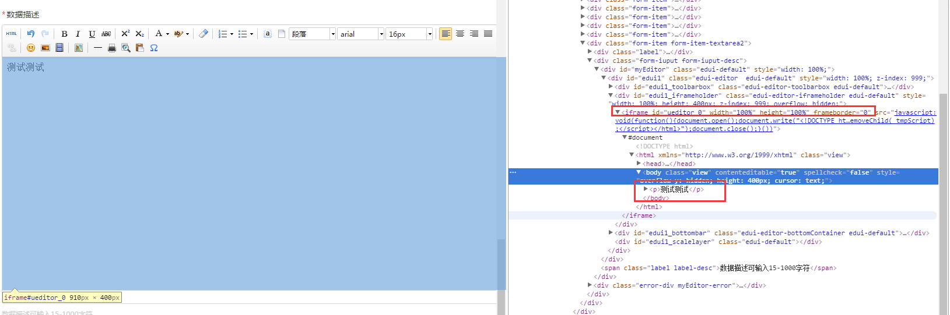Clear the document with blank page icon
Screen dimensions: 950x315
point(282,34)
